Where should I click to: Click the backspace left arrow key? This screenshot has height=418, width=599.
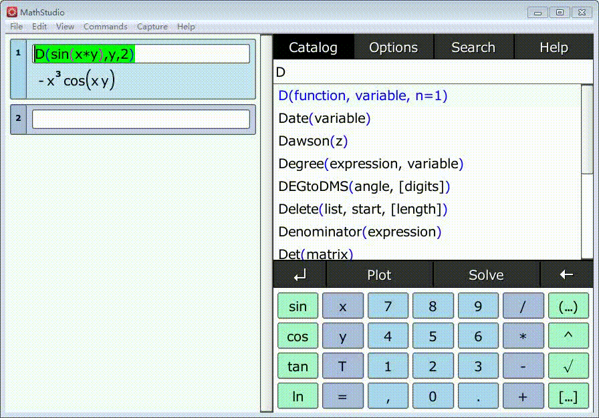(x=566, y=274)
